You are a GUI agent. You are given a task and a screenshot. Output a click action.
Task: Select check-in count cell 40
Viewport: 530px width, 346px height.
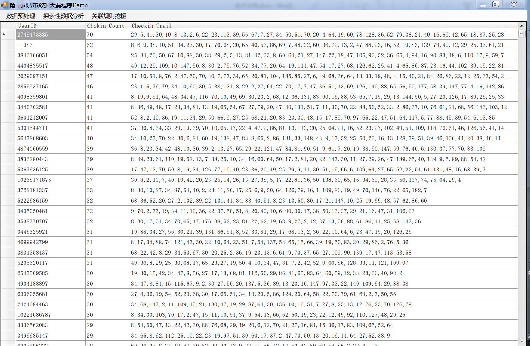click(108, 138)
